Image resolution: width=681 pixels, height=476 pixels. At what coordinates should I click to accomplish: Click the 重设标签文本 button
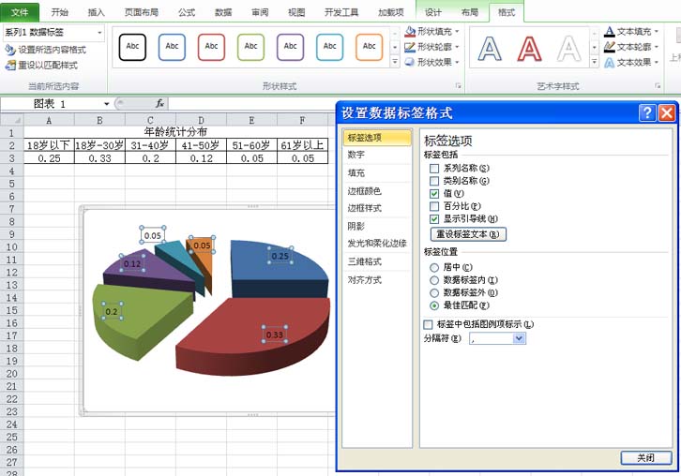click(468, 234)
